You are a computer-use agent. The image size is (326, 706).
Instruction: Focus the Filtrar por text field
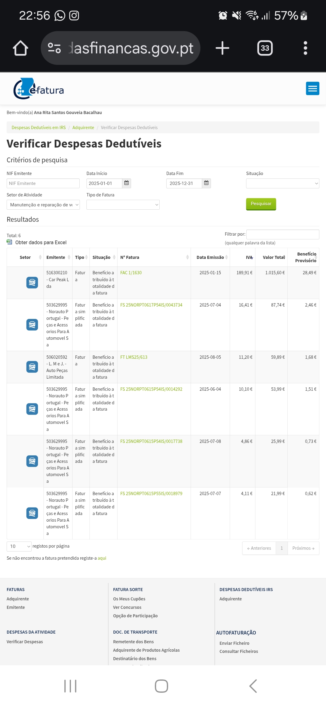coord(283,234)
